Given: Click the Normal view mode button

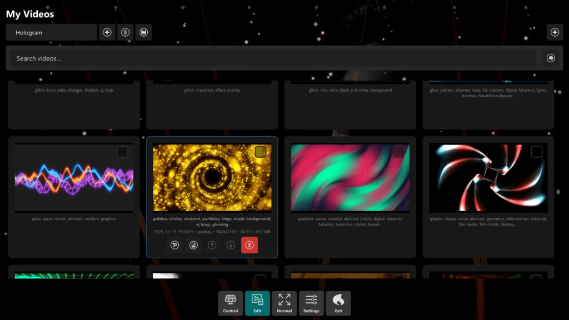Looking at the screenshot, I should pyautogui.click(x=284, y=303).
